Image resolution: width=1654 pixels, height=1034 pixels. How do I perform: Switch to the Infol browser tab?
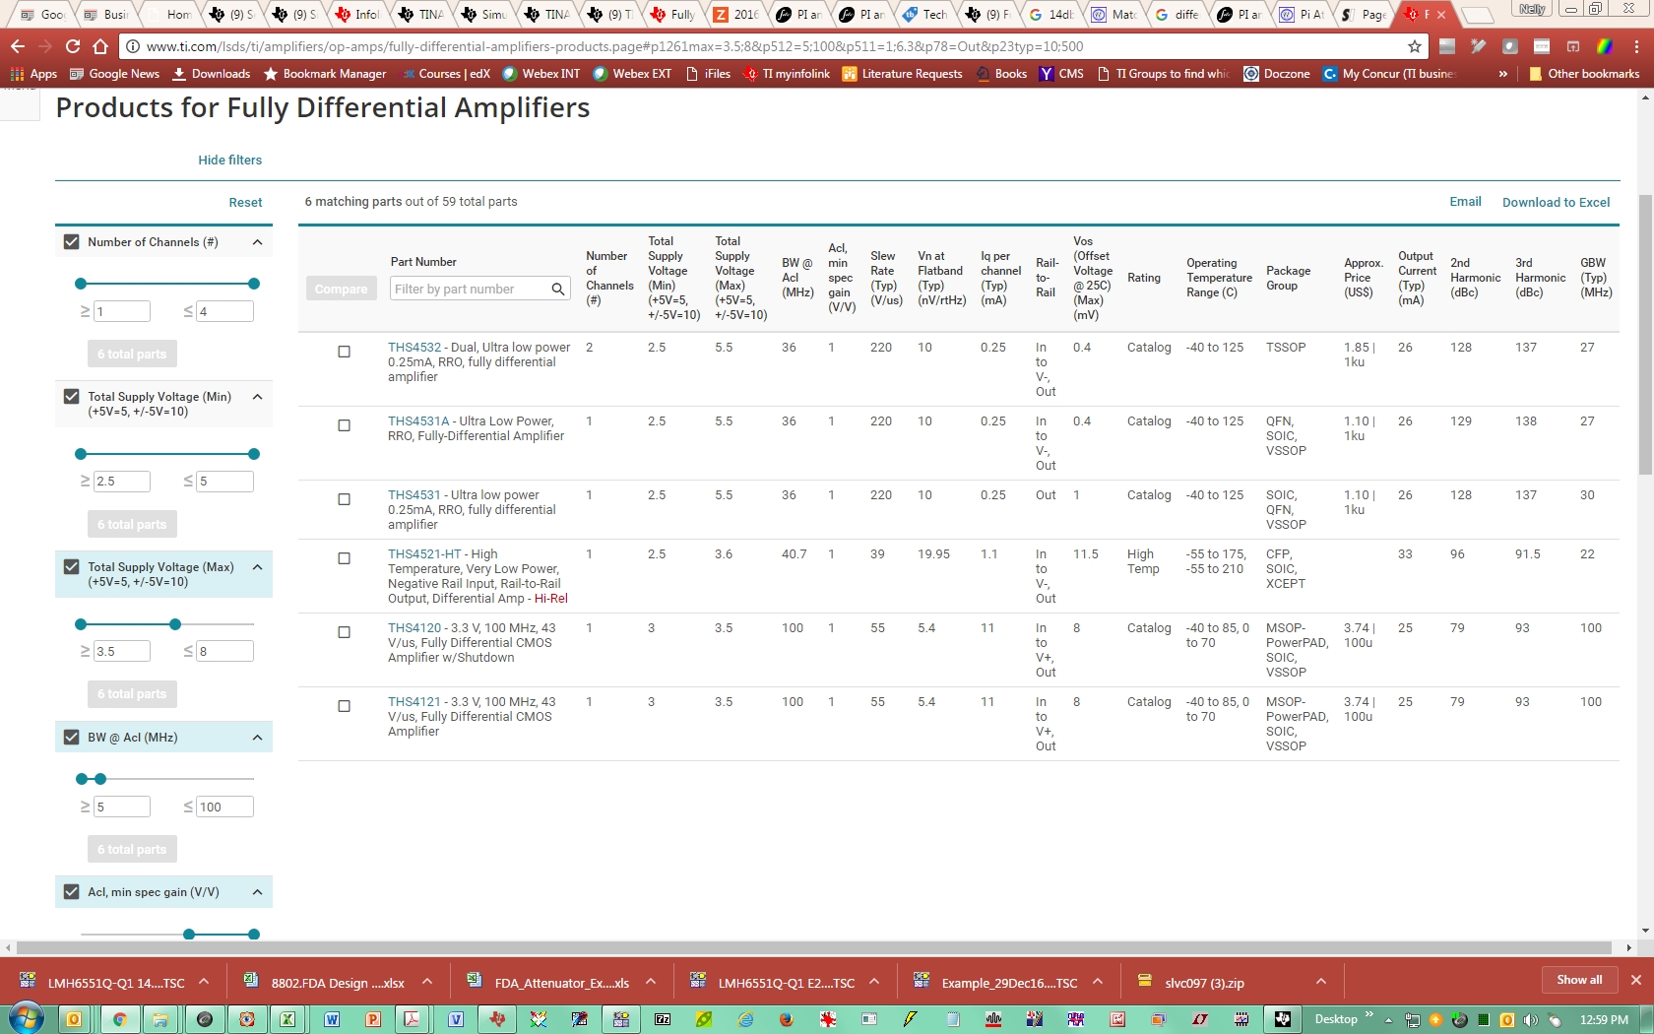tap(358, 14)
